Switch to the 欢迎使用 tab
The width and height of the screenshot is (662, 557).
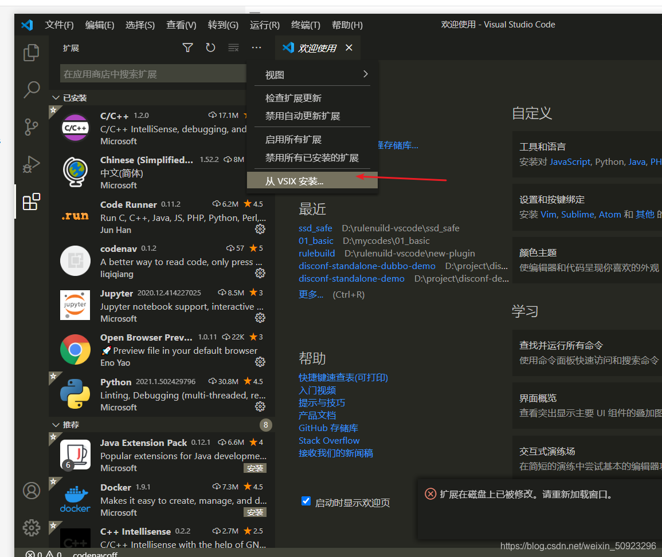(317, 48)
